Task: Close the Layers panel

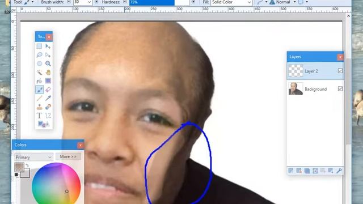Action: click(x=340, y=57)
